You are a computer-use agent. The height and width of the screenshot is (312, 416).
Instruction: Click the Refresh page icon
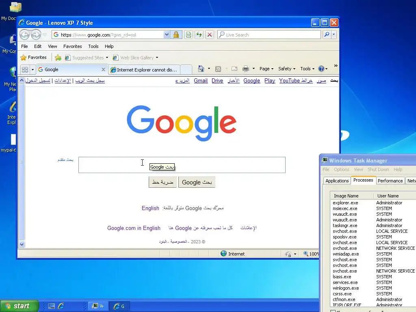(x=199, y=35)
